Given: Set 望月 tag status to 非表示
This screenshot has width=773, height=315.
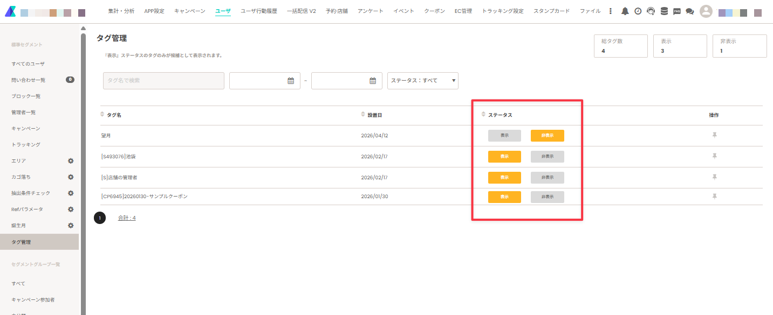Looking at the screenshot, I should (548, 136).
